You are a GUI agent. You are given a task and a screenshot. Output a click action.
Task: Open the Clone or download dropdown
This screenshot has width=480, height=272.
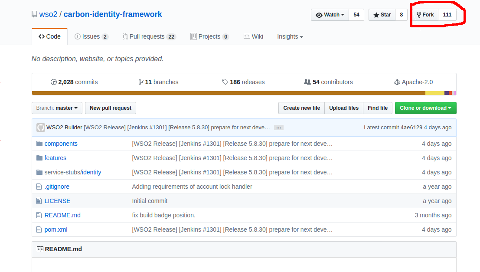[425, 108]
